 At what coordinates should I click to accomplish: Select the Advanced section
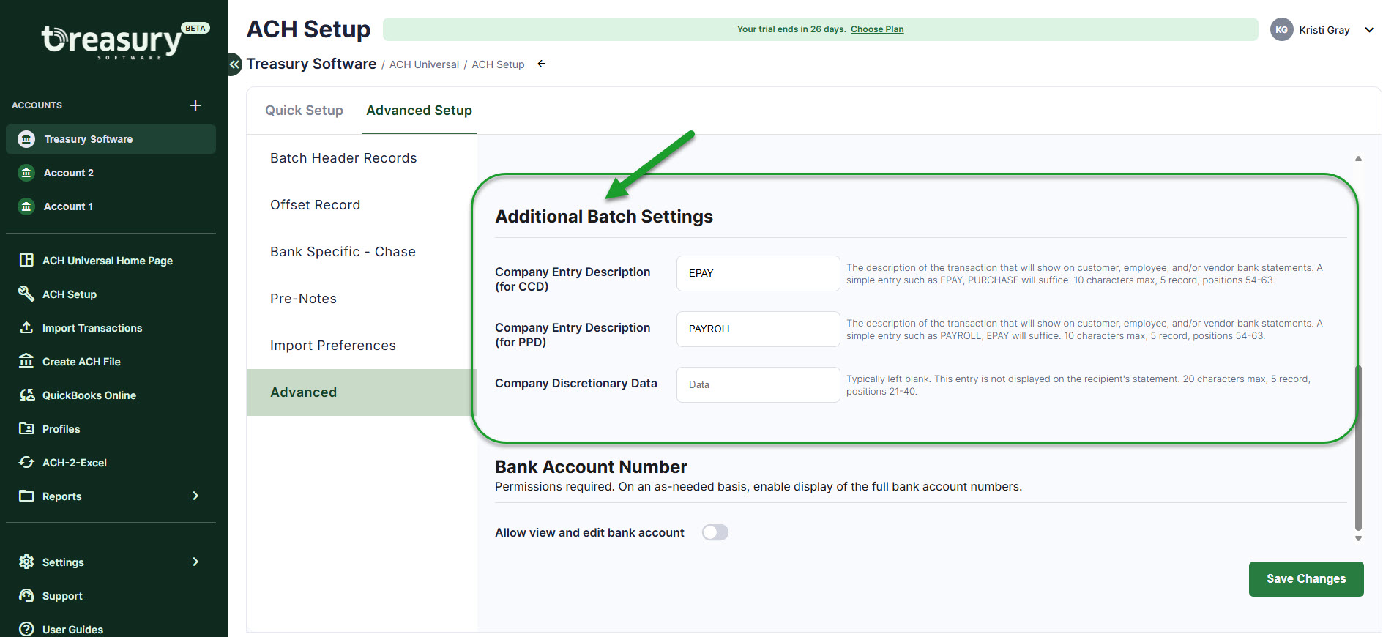pos(362,392)
